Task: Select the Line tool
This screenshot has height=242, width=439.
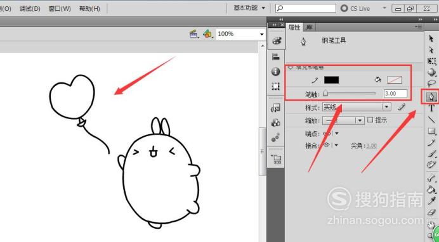Action: pyautogui.click(x=431, y=120)
